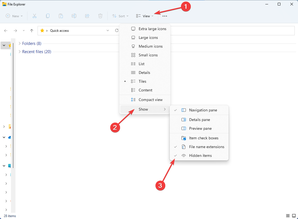This screenshot has width=298, height=219.
Task: Switch to large thumbnails icon in status bar
Action: 294,216
